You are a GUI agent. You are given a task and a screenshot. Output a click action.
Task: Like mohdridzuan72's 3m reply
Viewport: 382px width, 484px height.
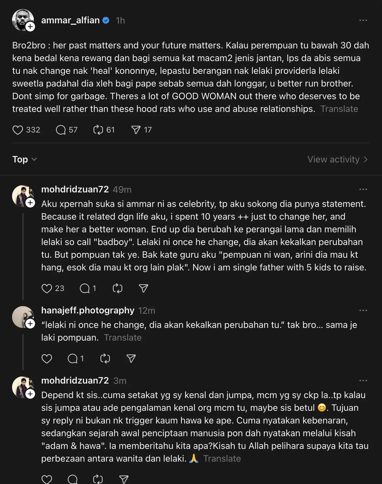pos(47,479)
